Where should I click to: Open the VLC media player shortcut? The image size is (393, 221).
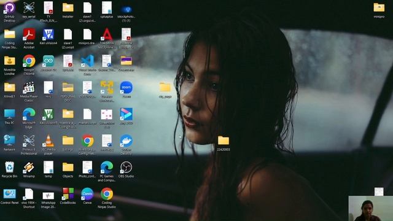pyautogui.click(x=49, y=141)
